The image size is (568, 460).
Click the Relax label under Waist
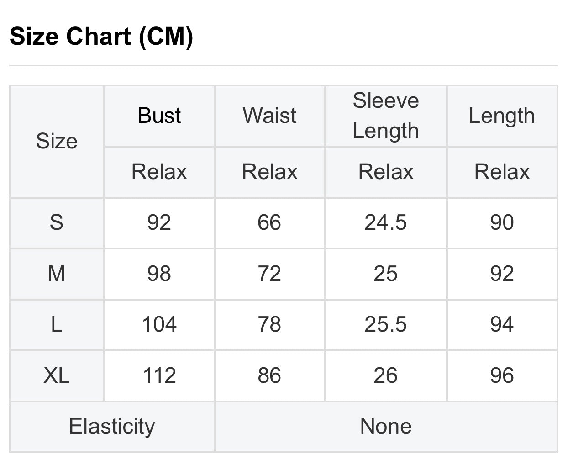point(269,172)
